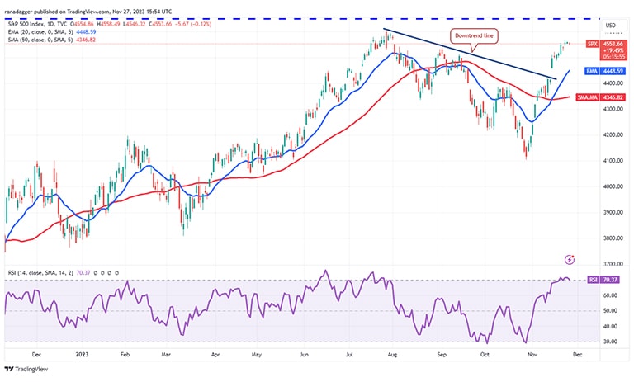Viewport: 634px width, 382px height.
Task: Select the EMA (20, close) indicator legend
Action: coord(40,32)
